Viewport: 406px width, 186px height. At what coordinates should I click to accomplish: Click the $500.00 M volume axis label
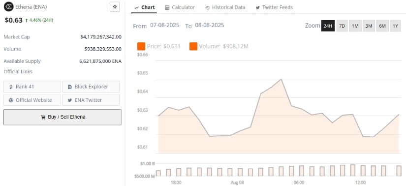tap(145, 177)
